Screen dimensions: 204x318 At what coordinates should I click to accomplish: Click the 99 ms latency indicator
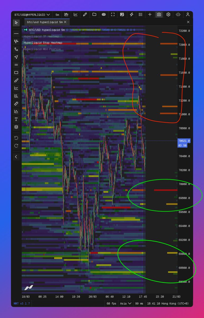pos(139,303)
